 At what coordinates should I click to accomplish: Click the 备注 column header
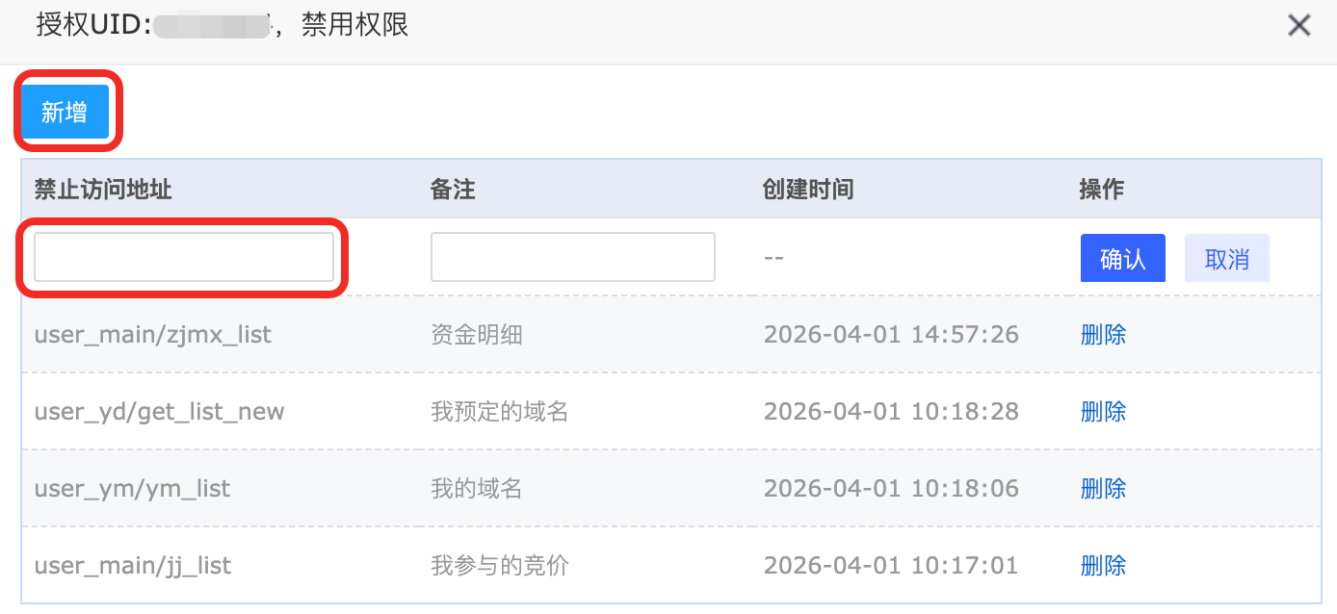453,189
